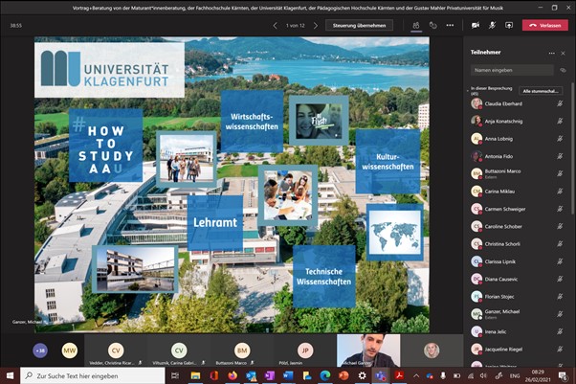Select Michael Ganzer video tile
576x384 pixels.
[368, 350]
